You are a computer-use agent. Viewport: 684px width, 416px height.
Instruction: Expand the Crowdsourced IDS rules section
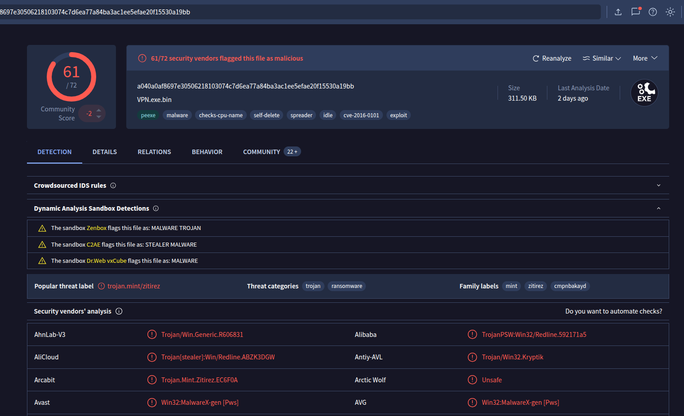658,186
